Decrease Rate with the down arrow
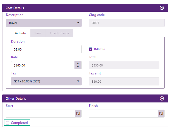Image resolution: width=169 pixels, height=128 pixels. pyautogui.click(x=78, y=67)
